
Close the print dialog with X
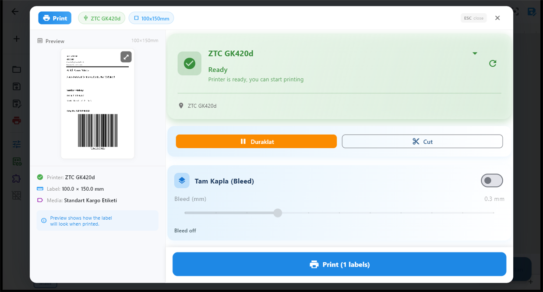(x=497, y=18)
